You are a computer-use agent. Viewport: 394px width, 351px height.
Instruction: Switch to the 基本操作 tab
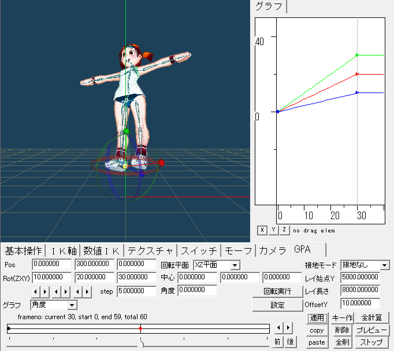[x=23, y=250]
